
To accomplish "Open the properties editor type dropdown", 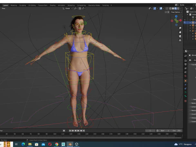I will click(x=187, y=51).
